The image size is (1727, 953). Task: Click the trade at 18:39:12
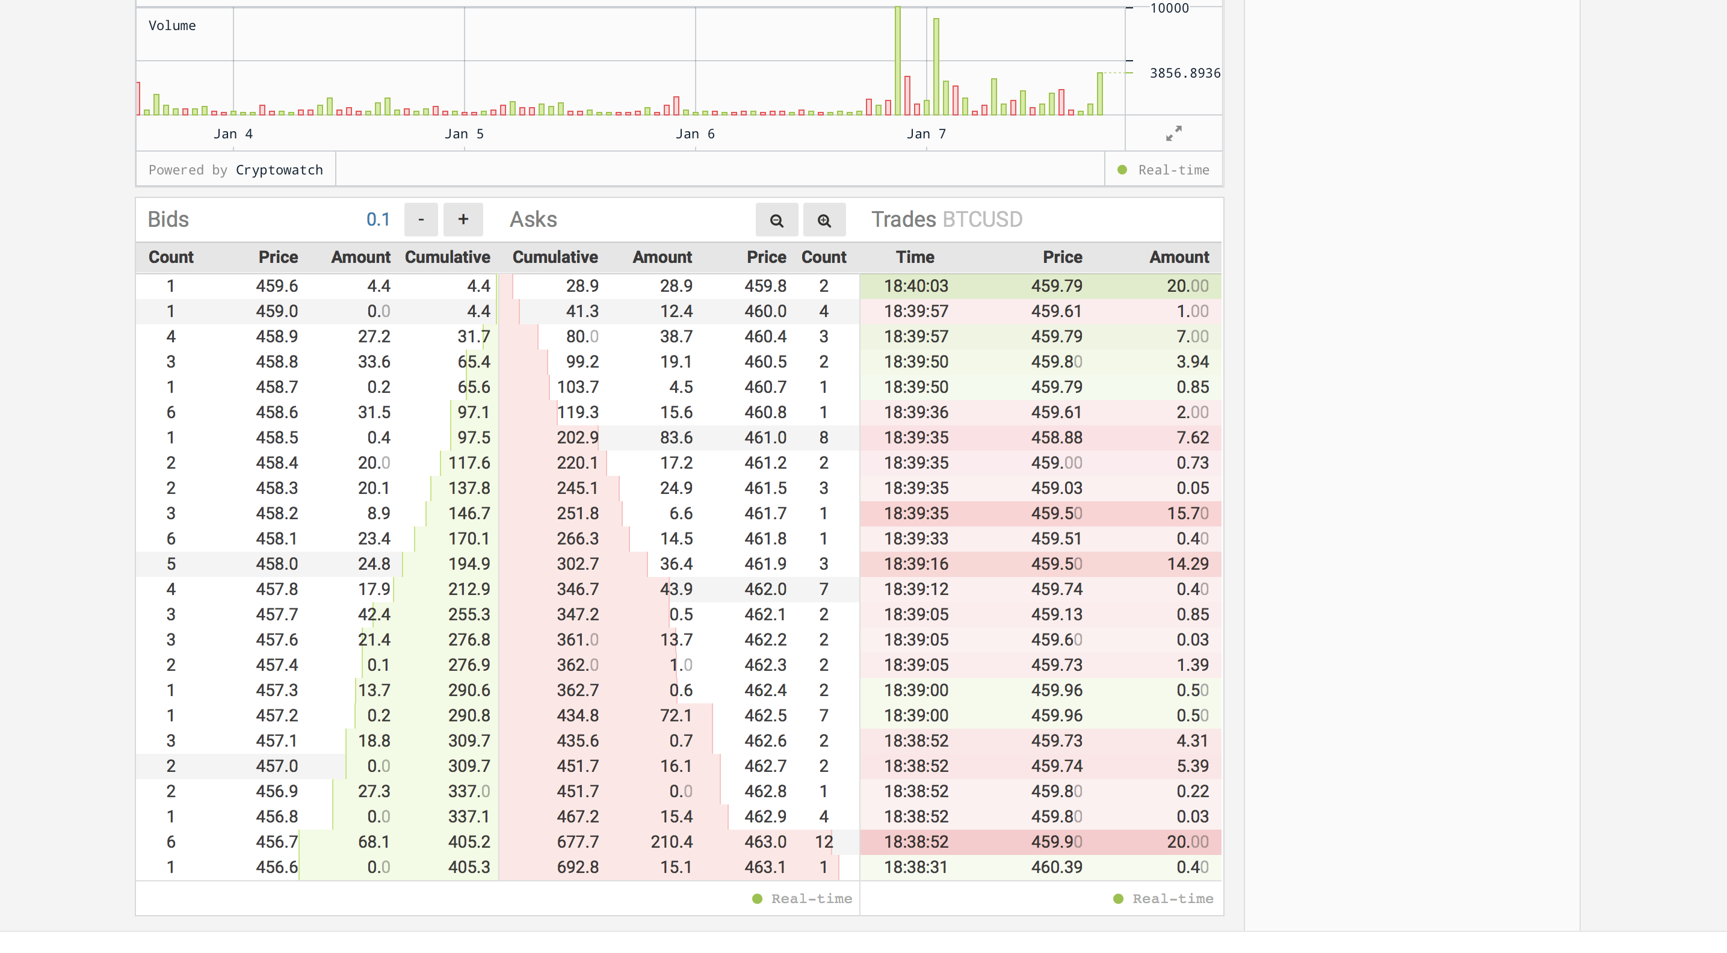coord(1040,589)
